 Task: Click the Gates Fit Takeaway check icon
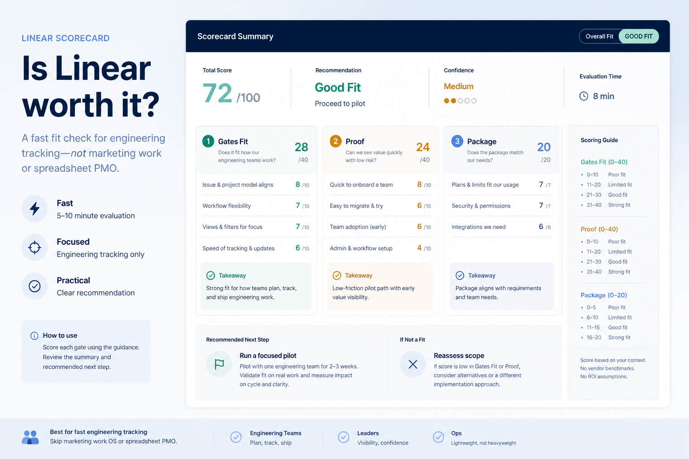tap(210, 275)
